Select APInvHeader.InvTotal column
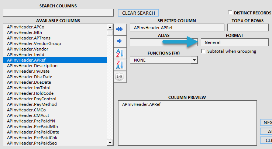This screenshot has height=149, width=272. [x=55, y=88]
